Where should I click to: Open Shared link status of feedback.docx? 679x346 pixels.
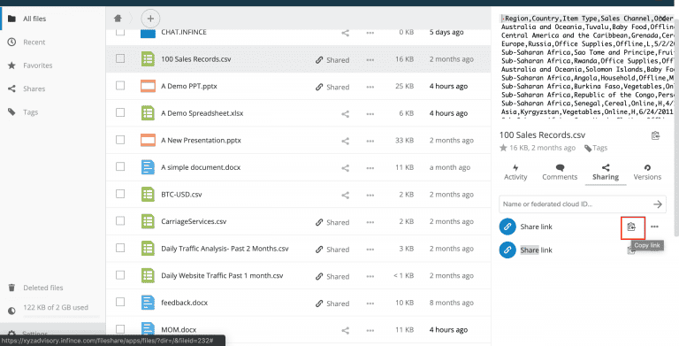click(332, 303)
